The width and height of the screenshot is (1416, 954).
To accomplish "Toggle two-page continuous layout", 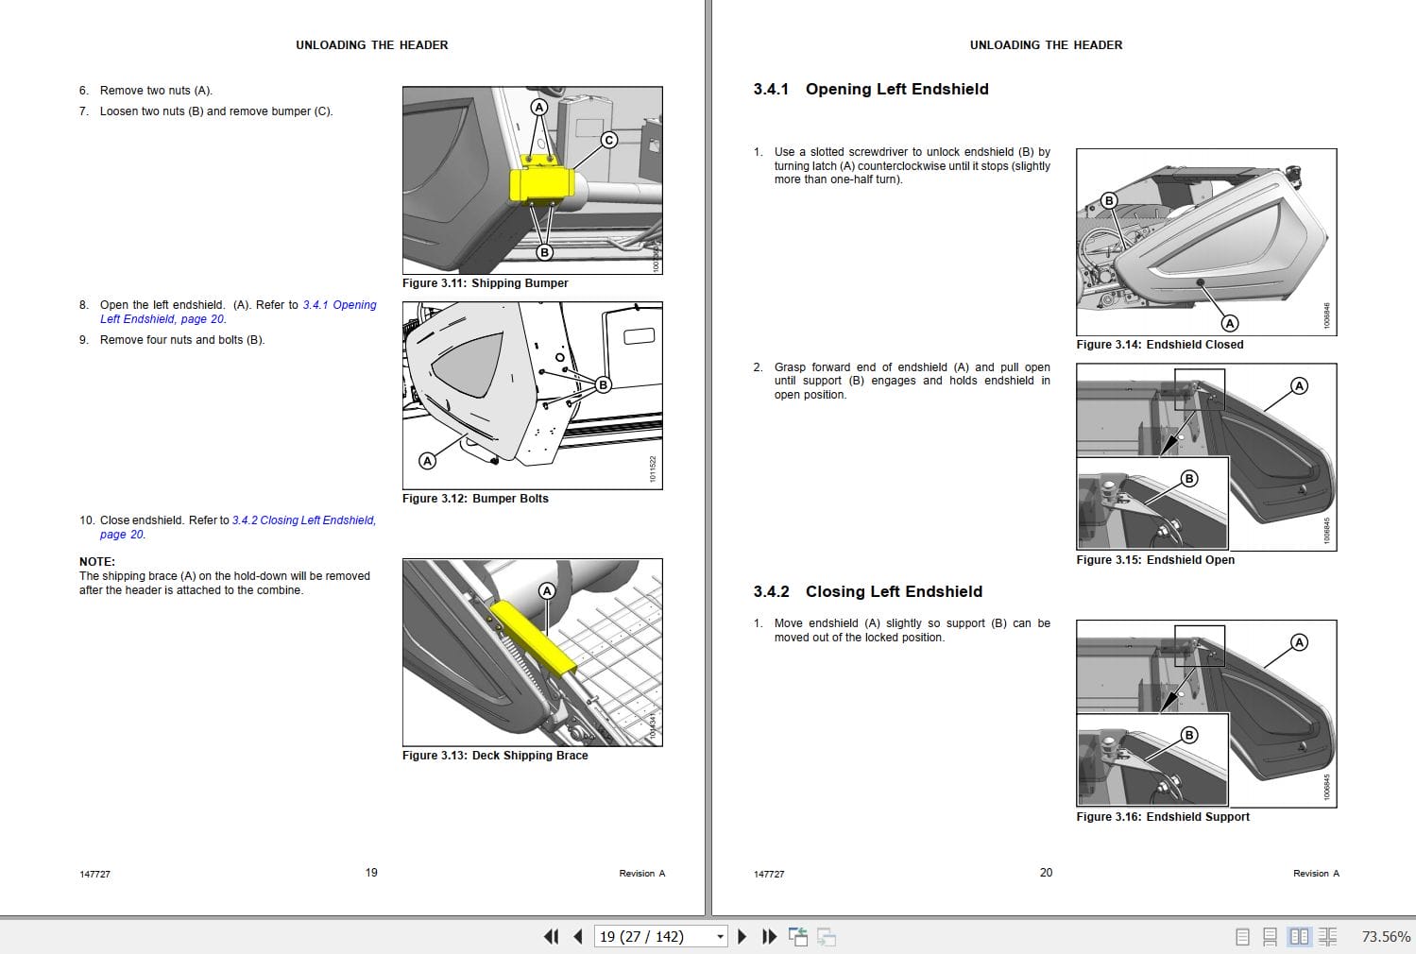I will (1328, 936).
